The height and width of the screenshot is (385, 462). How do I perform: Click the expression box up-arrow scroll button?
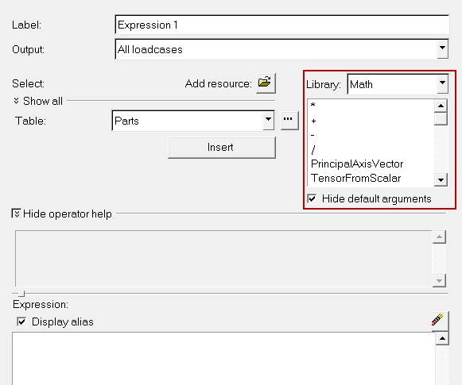[x=442, y=338]
